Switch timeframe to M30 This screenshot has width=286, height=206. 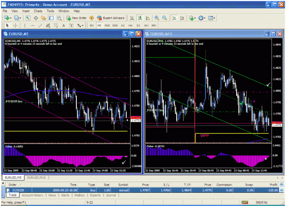[x=115, y=26]
